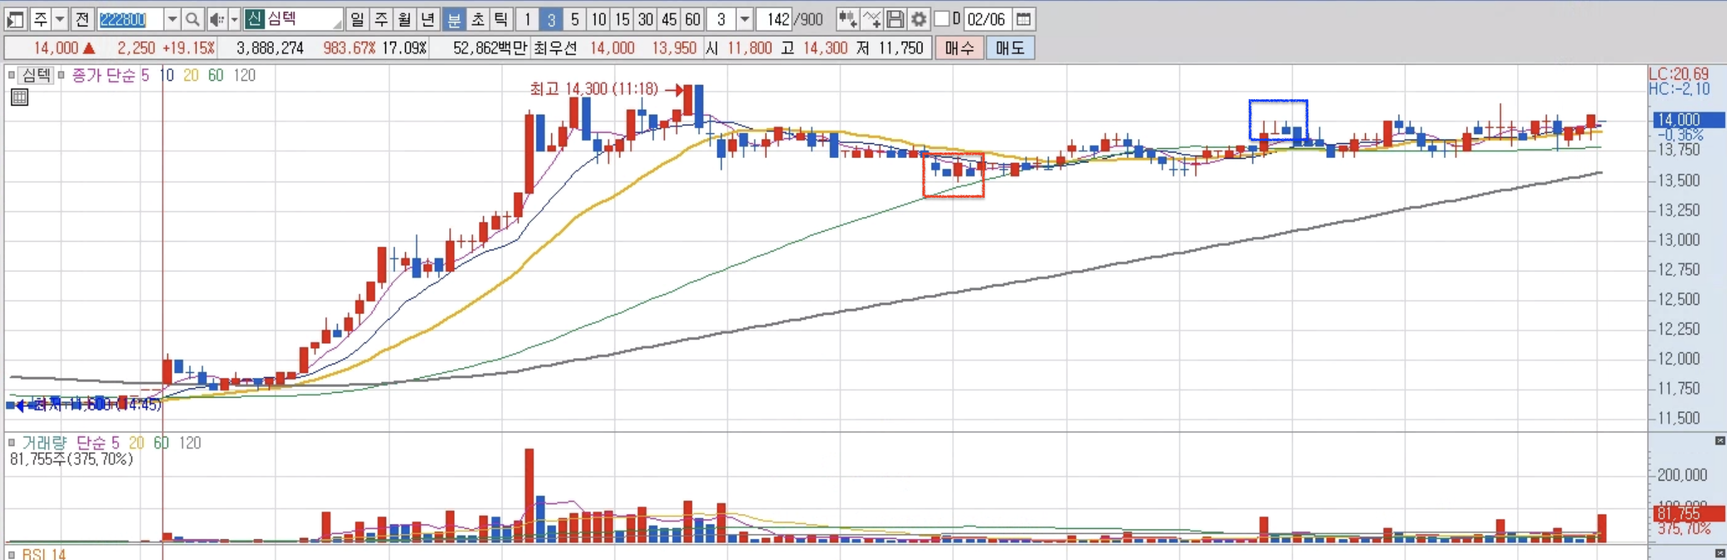Click the 매수 buy button
The width and height of the screenshot is (1727, 560).
pos(959,48)
